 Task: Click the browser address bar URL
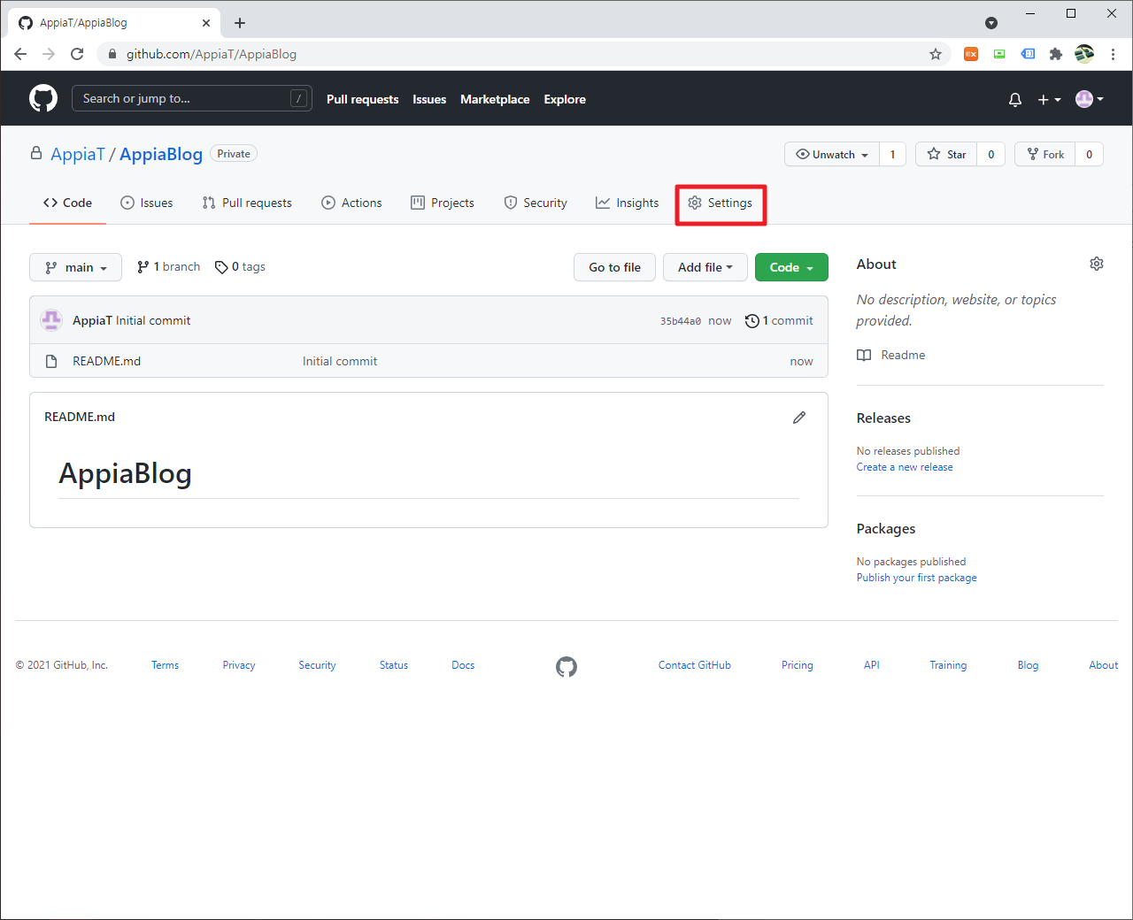click(212, 54)
